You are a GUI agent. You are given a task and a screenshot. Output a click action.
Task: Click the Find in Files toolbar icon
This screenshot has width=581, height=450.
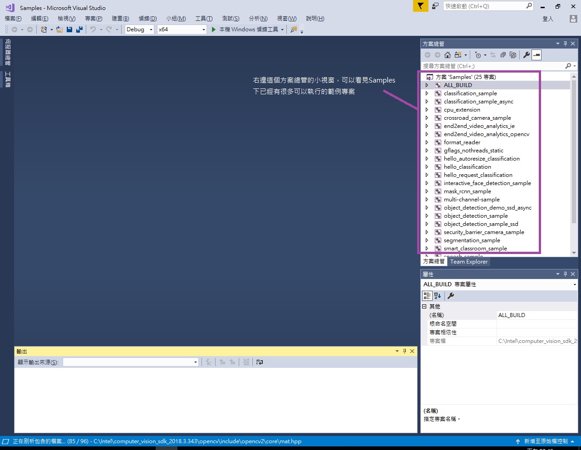coord(294,29)
